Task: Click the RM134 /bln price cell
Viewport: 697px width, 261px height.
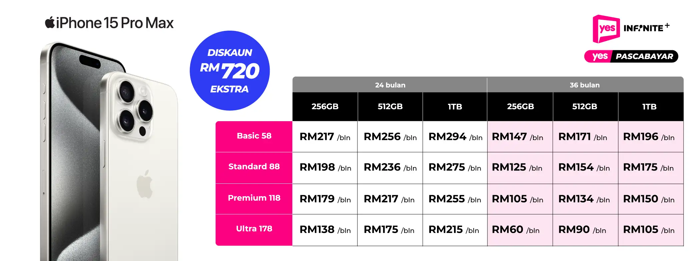Action: 585,199
